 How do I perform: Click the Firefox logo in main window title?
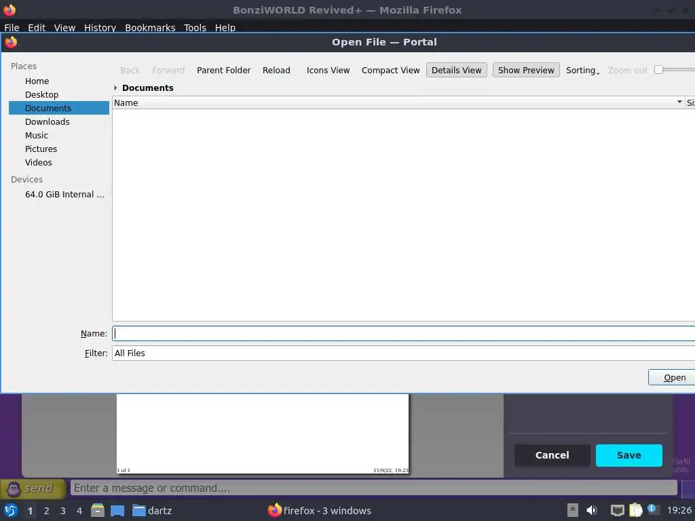pos(10,9)
